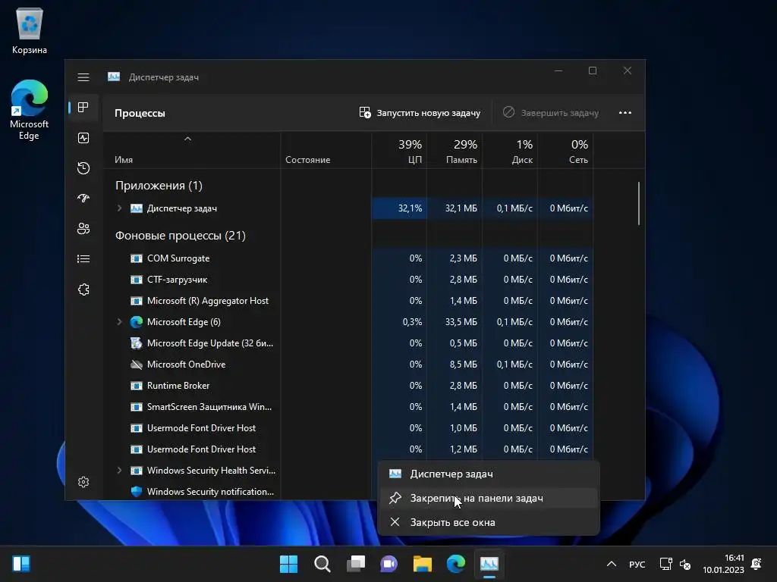Sort by the Диск column header
Image resolution: width=777 pixels, height=582 pixels.
510,151
